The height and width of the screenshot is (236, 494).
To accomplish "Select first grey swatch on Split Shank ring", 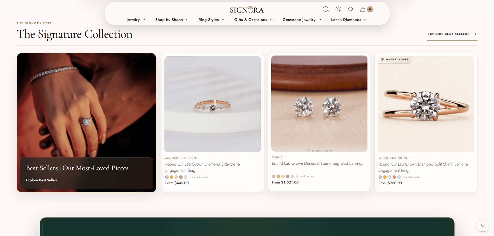I will click(x=380, y=177).
